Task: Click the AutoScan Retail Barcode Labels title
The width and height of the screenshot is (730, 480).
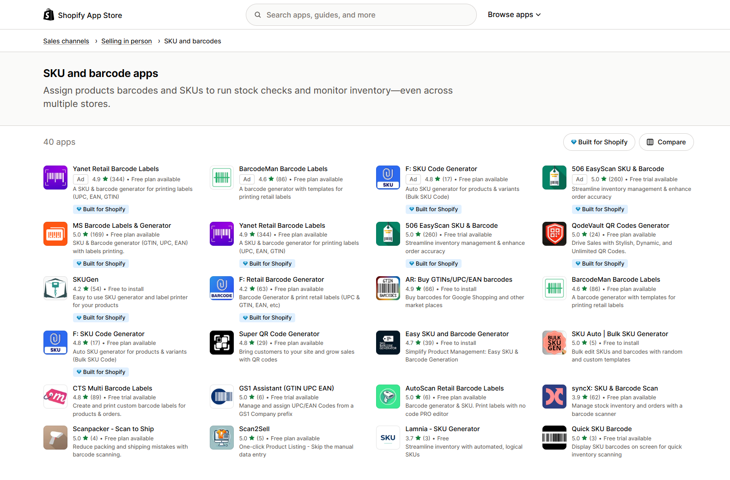Action: pos(455,388)
